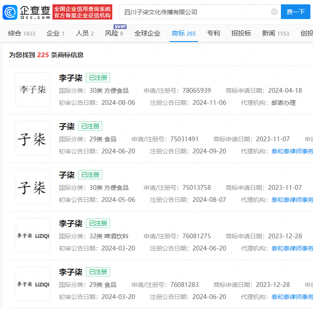Select registration number 76081275
This screenshot has width=313, height=309.
tap(197, 236)
